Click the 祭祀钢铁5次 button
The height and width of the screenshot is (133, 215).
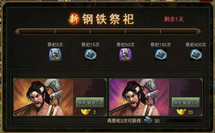click(186, 102)
